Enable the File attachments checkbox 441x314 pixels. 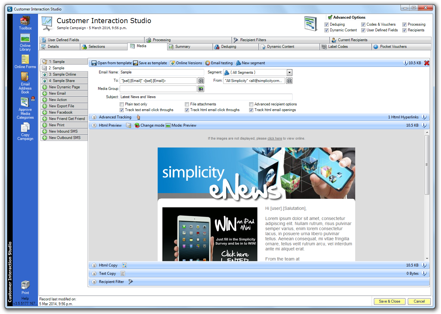[x=187, y=104]
